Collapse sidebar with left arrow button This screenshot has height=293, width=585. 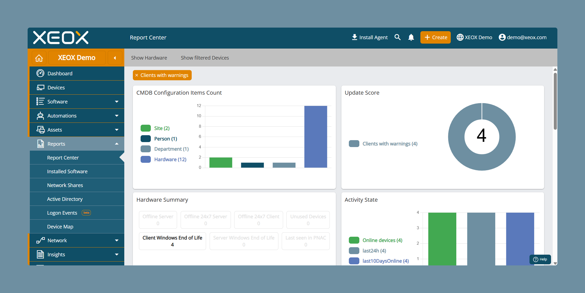(115, 58)
